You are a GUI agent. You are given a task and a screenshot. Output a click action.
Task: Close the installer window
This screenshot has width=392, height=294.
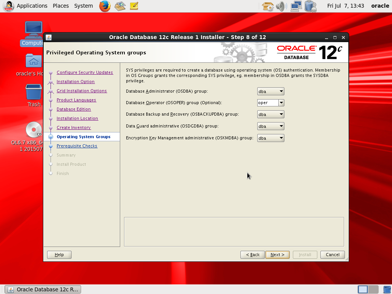(x=343, y=38)
